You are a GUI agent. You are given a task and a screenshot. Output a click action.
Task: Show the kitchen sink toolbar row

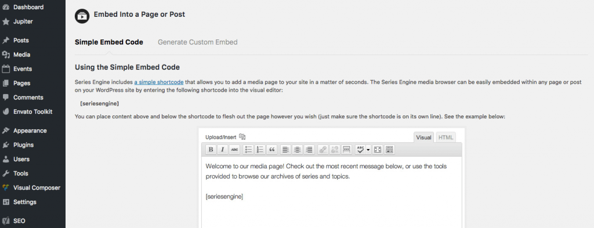coord(389,150)
